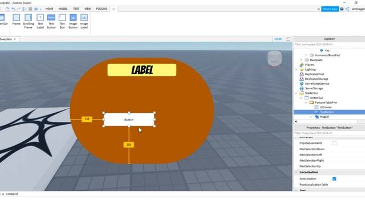Click the device emulation icon above viewport

tap(288, 39)
